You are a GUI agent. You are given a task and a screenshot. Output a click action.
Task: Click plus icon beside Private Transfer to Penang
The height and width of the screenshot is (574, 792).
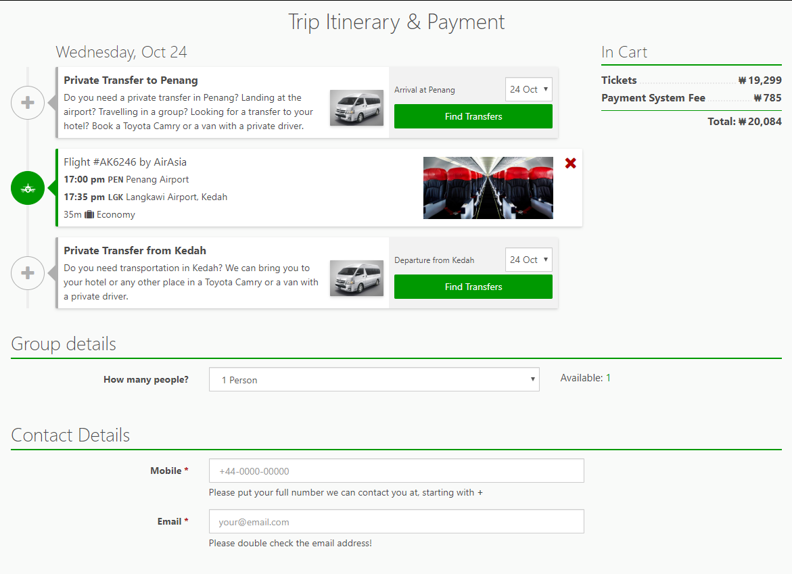click(28, 103)
